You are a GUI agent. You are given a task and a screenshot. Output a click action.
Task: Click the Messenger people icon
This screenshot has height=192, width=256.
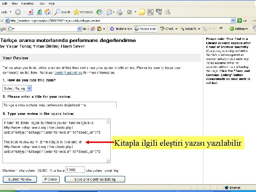click(x=167, y=12)
